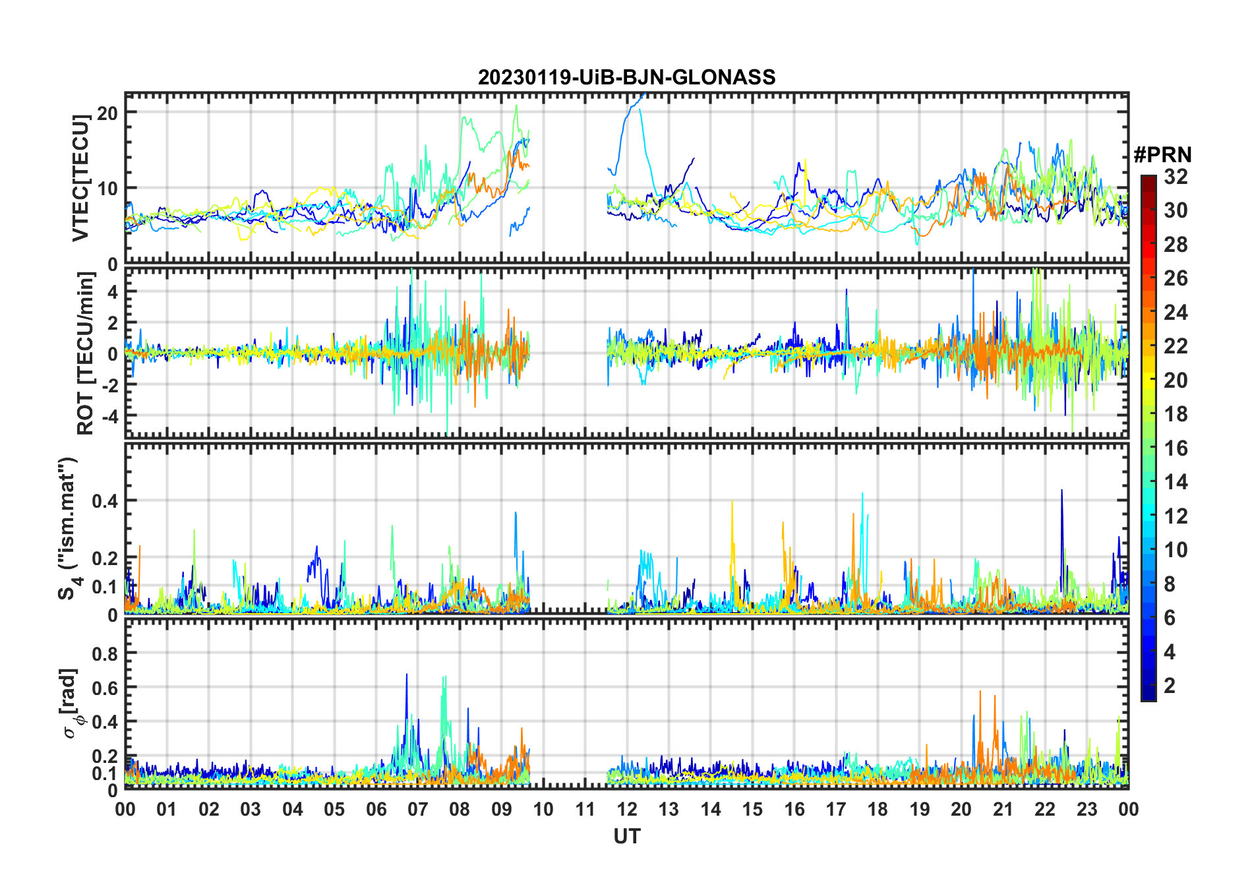Click S4 y-axis tick label 0.1
Screen dimensions: 1254x877
coord(105,586)
